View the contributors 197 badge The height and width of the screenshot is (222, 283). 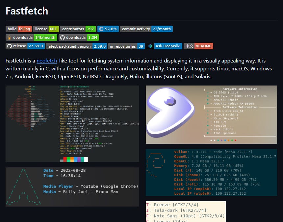coord(78,29)
